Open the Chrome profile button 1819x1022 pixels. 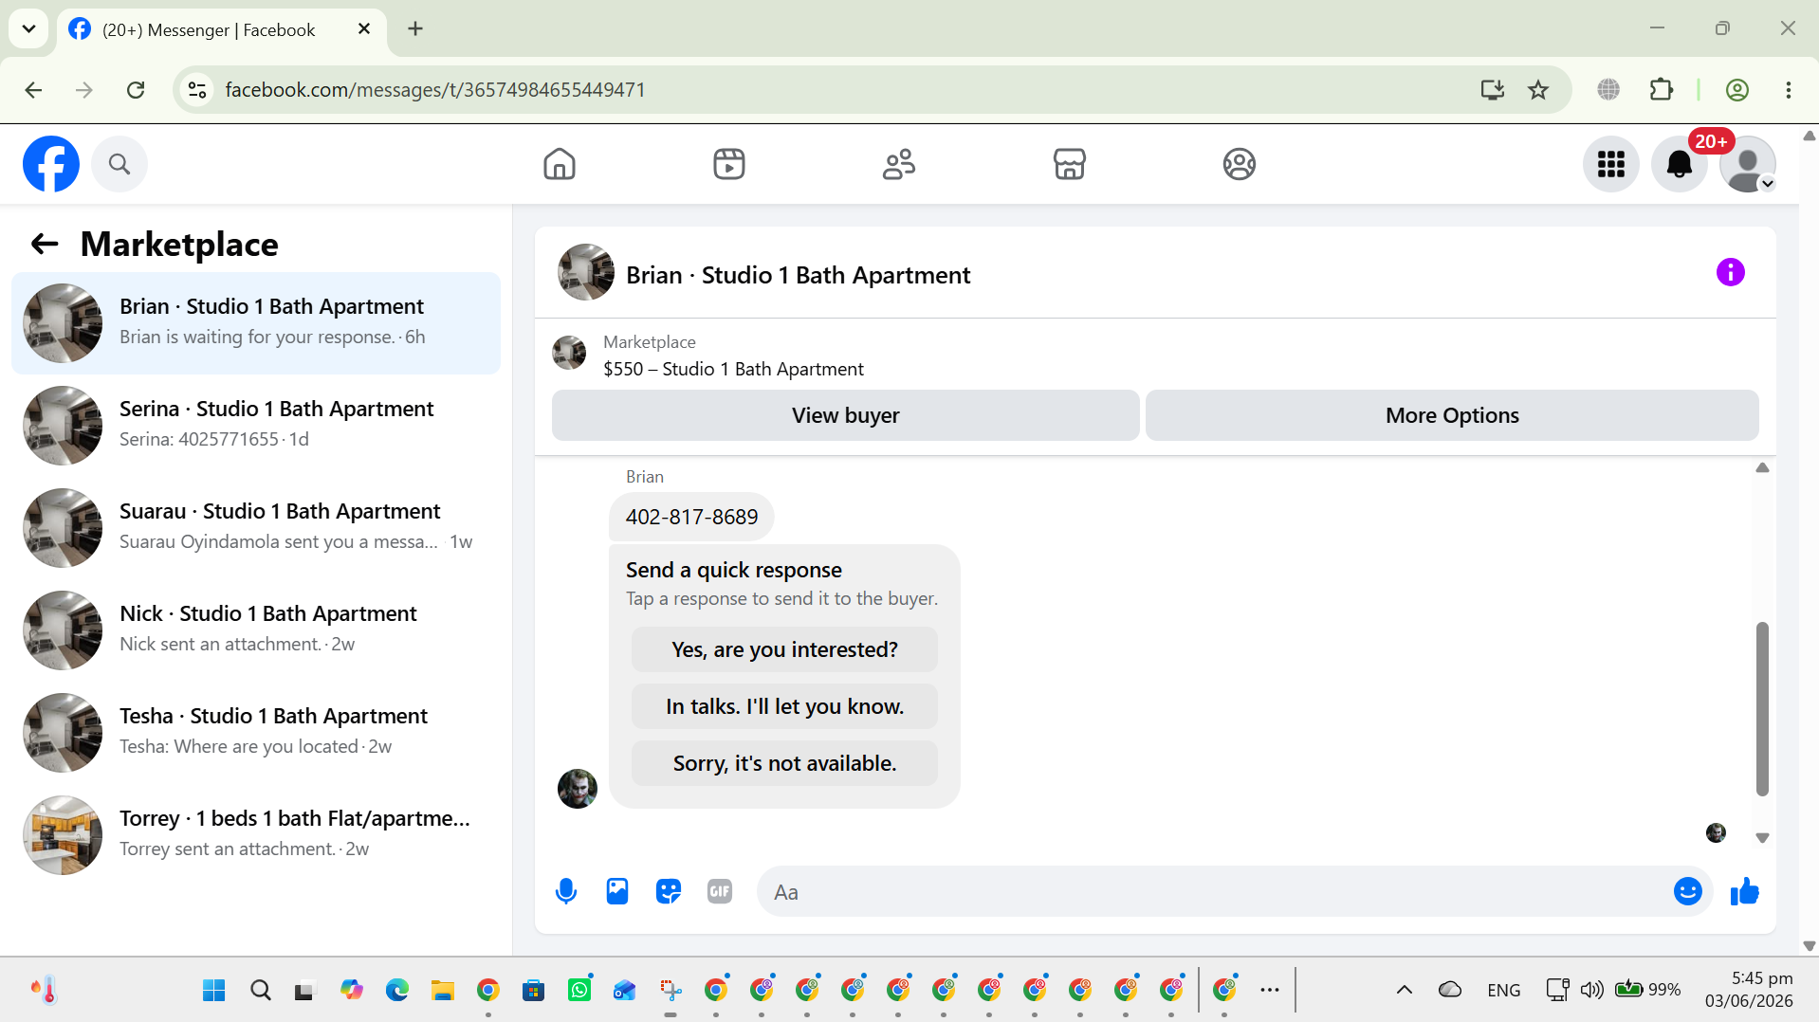[1737, 90]
